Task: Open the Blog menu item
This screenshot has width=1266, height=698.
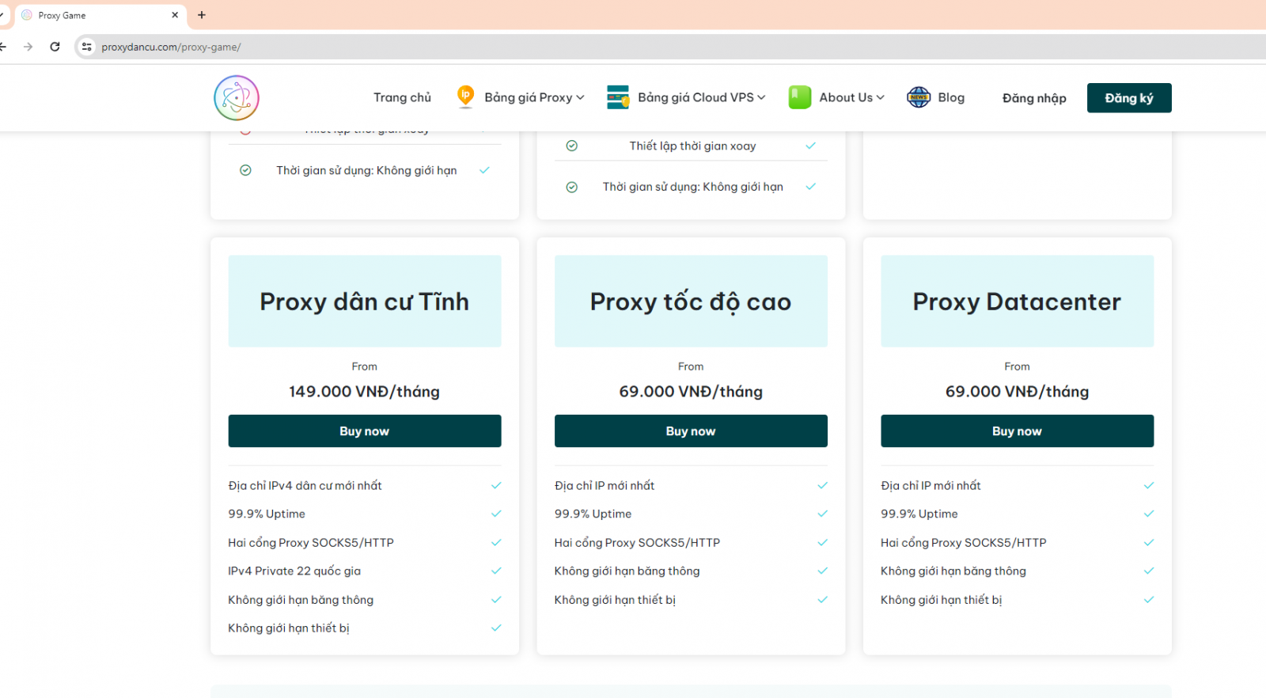Action: click(x=951, y=97)
